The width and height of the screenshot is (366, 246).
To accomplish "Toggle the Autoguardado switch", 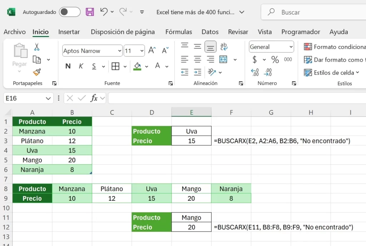I will click(70, 12).
